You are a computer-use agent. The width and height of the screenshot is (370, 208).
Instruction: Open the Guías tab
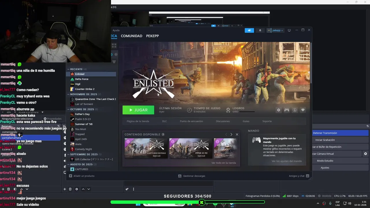point(246,121)
